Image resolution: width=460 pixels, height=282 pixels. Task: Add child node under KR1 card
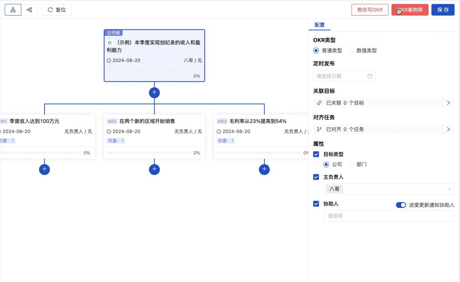[44, 169]
